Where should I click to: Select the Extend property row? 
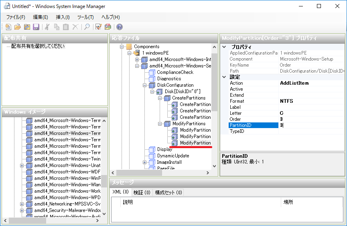coord(286,95)
